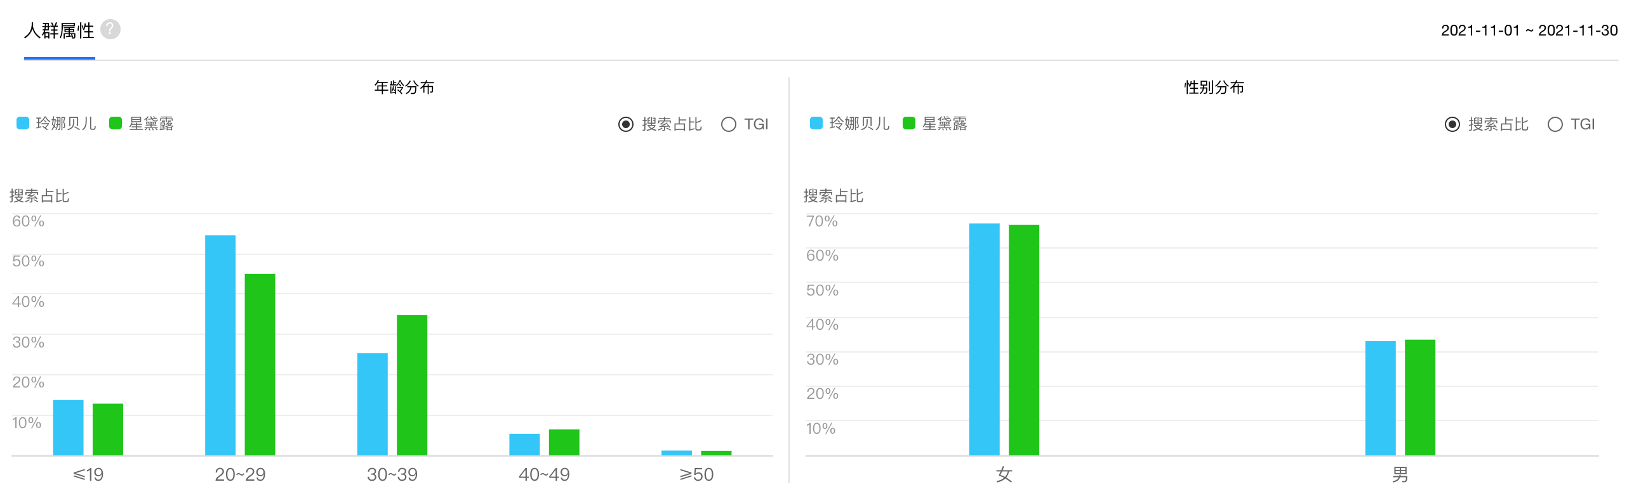Click the green bar for ages 30~39
The image size is (1634, 501).
[412, 385]
